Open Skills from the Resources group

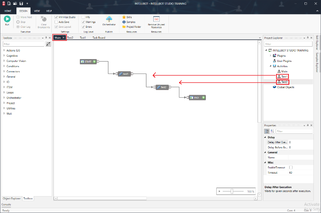pos(128,17)
